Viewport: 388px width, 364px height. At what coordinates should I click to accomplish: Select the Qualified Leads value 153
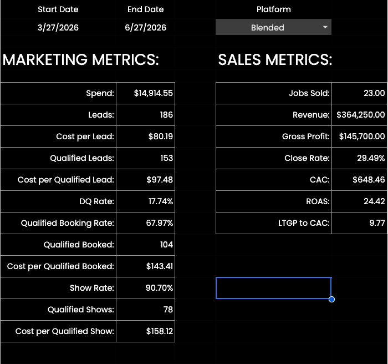click(x=145, y=158)
